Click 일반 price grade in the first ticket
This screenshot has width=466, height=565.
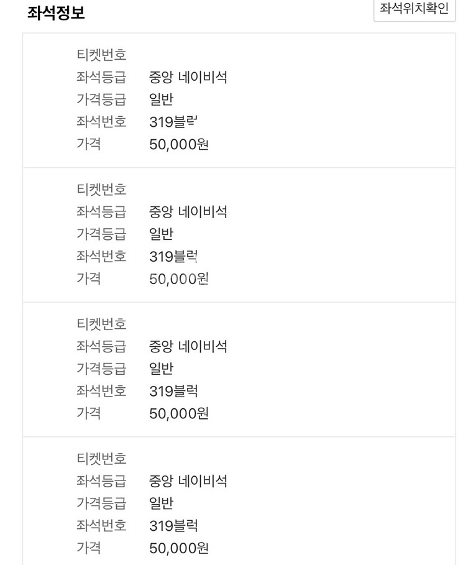coord(162,99)
